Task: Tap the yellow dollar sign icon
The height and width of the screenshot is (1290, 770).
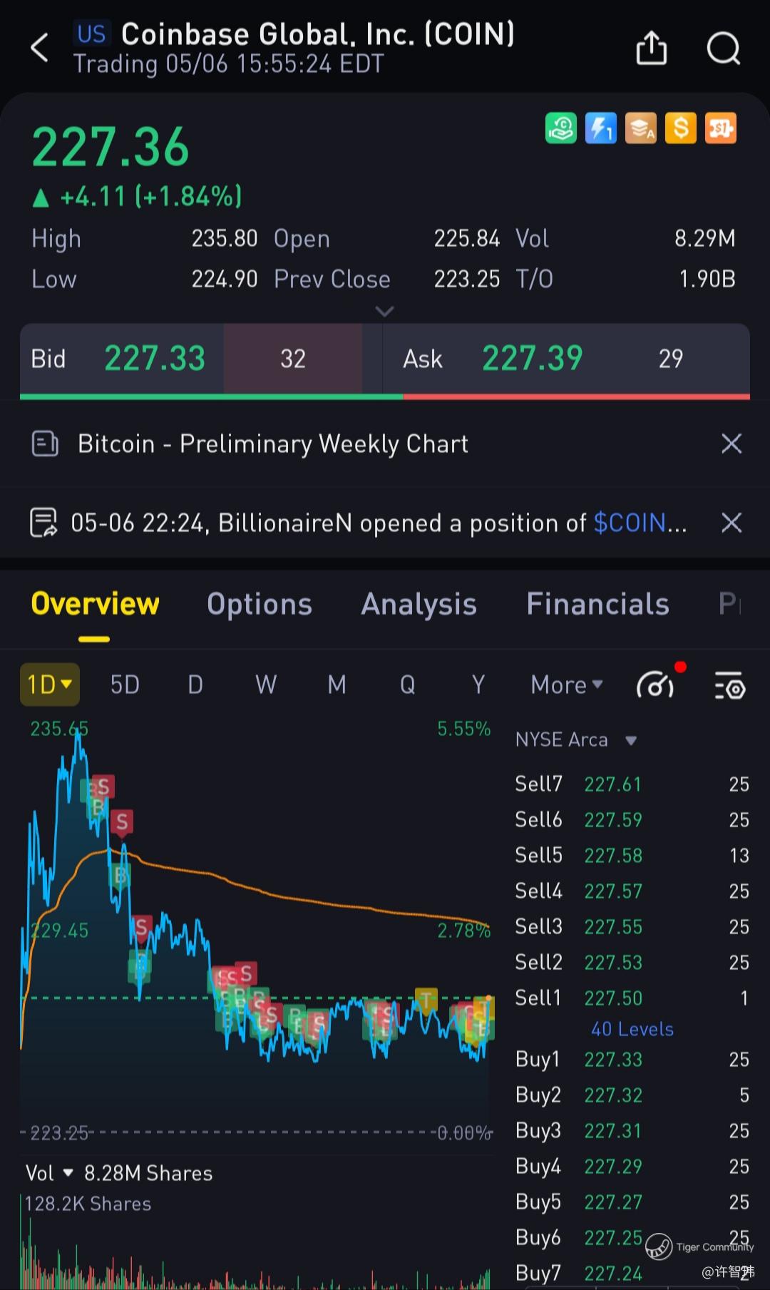Action: point(681,128)
